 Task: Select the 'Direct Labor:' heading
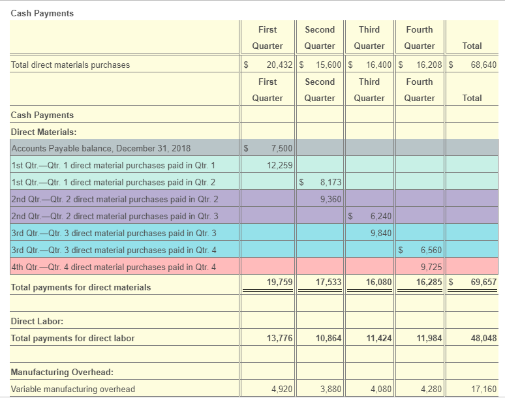point(37,322)
